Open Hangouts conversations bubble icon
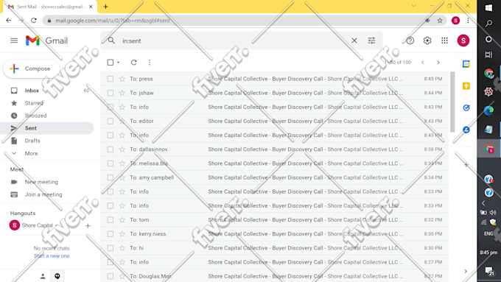 point(57,276)
